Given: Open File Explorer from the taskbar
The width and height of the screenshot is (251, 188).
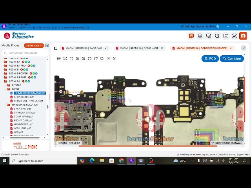Looking at the screenshot, I should click(102, 161).
